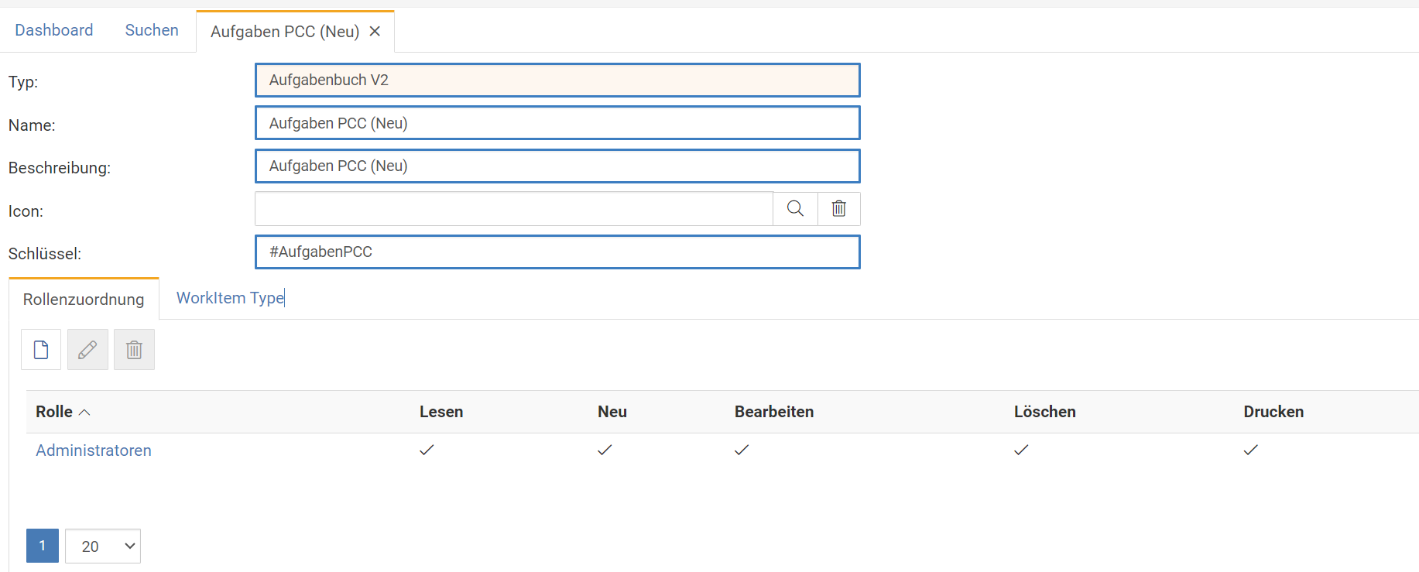
Task: Click the Rolle sort arrow
Action: pyautogui.click(x=85, y=413)
